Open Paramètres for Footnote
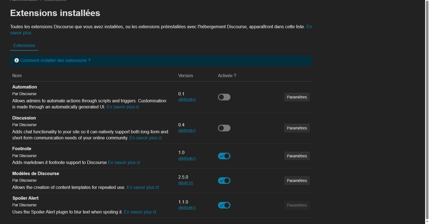 coord(297,156)
